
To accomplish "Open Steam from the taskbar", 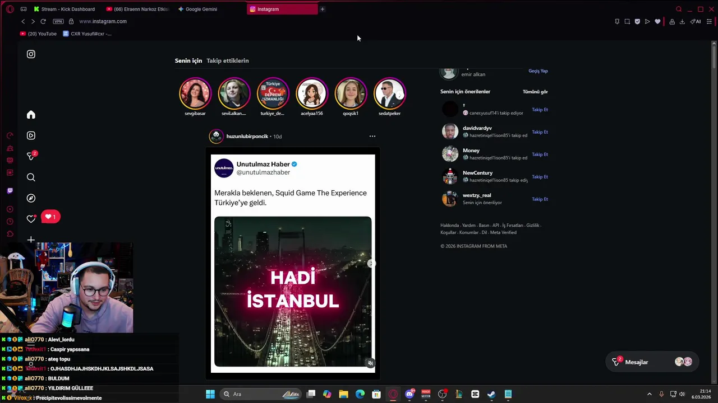I will pos(491,394).
